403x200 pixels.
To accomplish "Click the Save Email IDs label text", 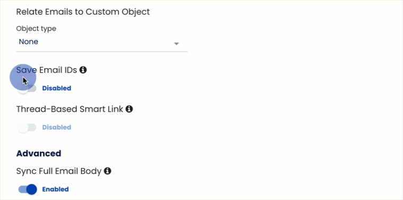I will (x=46, y=70).
